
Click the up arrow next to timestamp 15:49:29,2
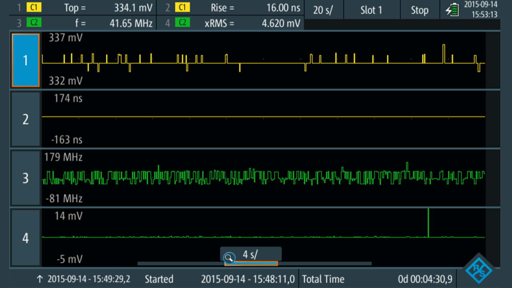click(x=40, y=279)
